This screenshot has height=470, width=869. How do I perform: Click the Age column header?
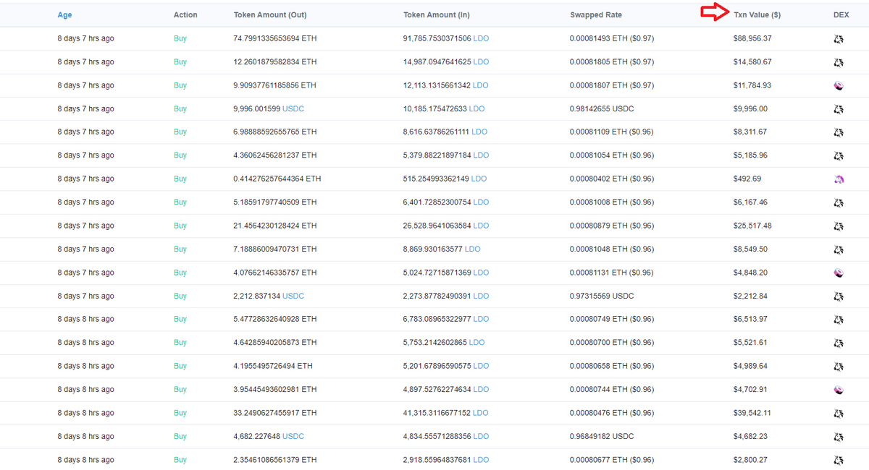[64, 14]
